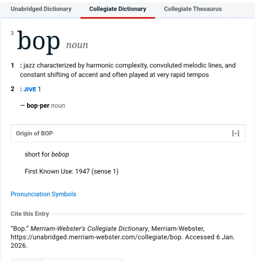Click the italic word bebop
This screenshot has height=262, width=255.
pos(60,154)
